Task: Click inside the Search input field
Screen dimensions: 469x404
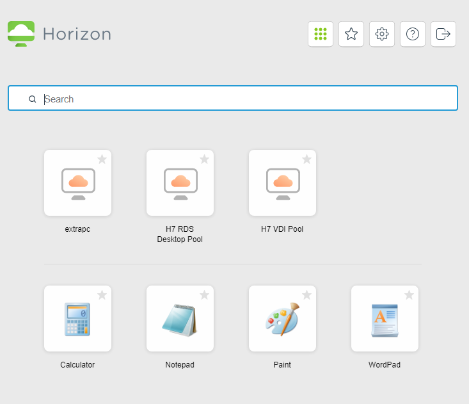Action: (x=243, y=99)
